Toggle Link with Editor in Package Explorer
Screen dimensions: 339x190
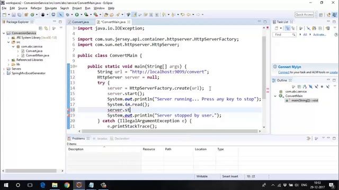click(x=46, y=28)
